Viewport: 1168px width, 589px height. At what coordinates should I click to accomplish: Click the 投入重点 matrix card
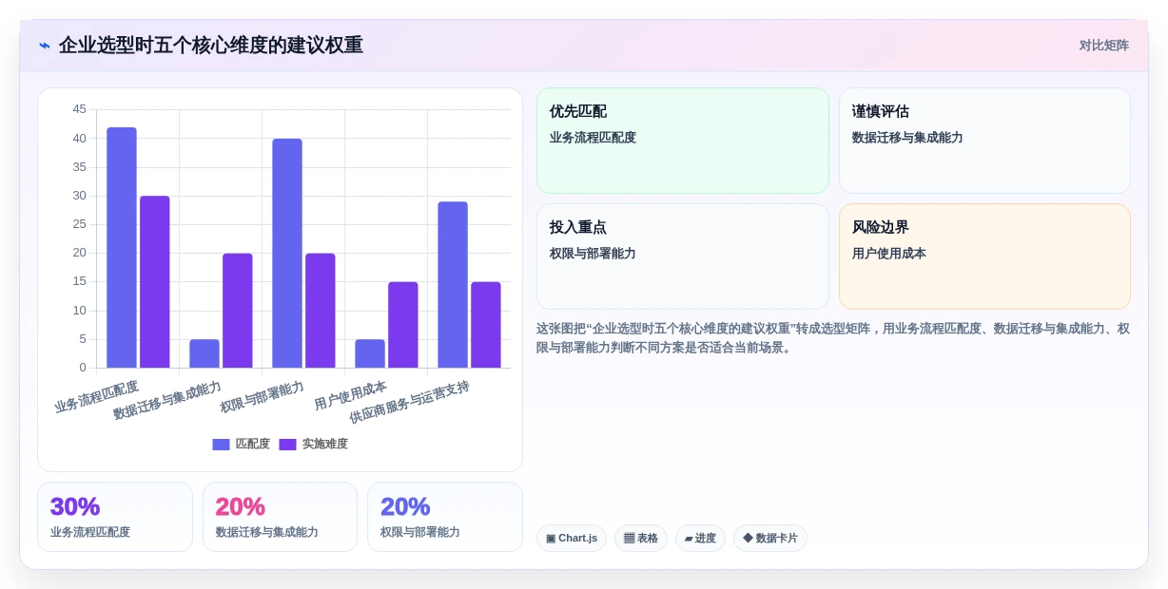[x=683, y=256]
